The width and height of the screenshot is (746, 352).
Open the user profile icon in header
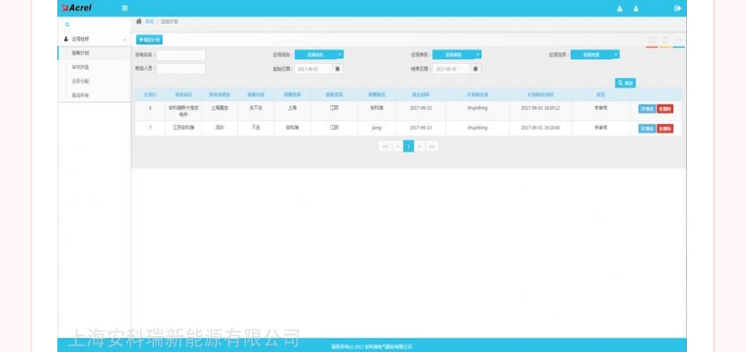(636, 8)
